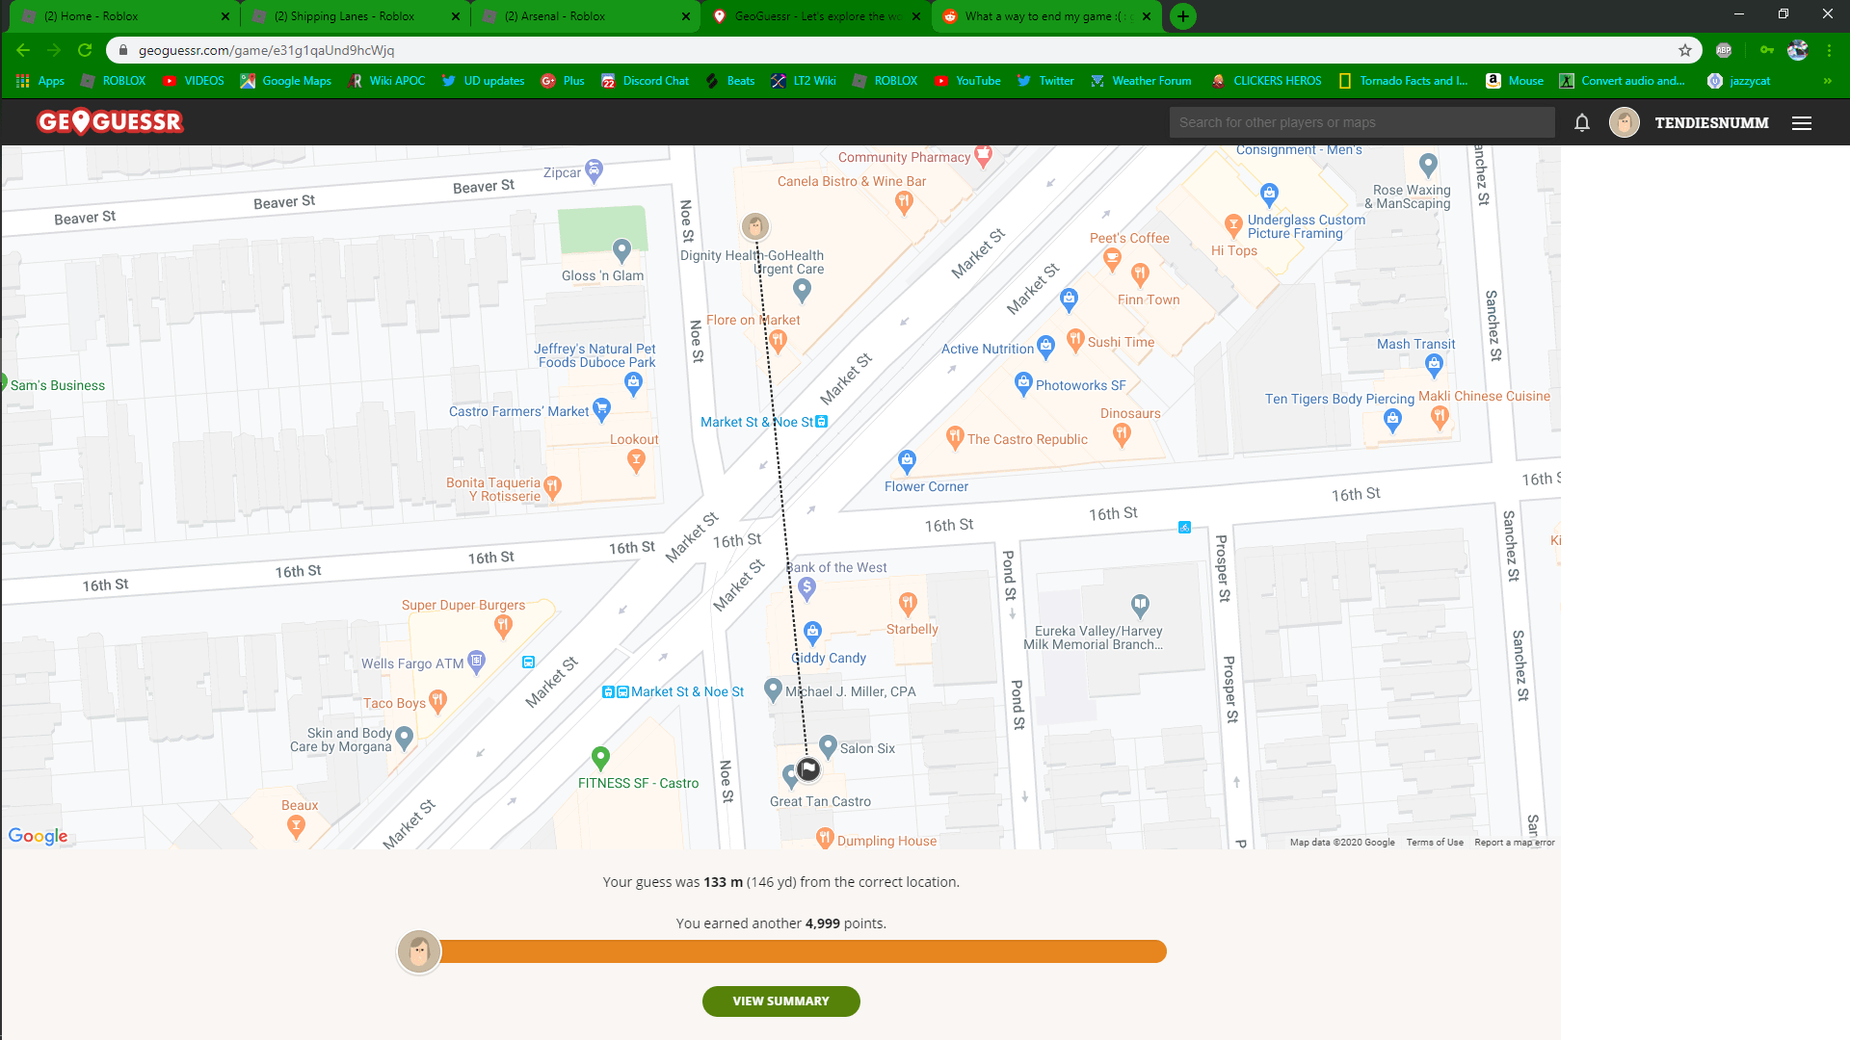The width and height of the screenshot is (1850, 1040).
Task: Click the guess avatar pin on map
Action: click(755, 226)
